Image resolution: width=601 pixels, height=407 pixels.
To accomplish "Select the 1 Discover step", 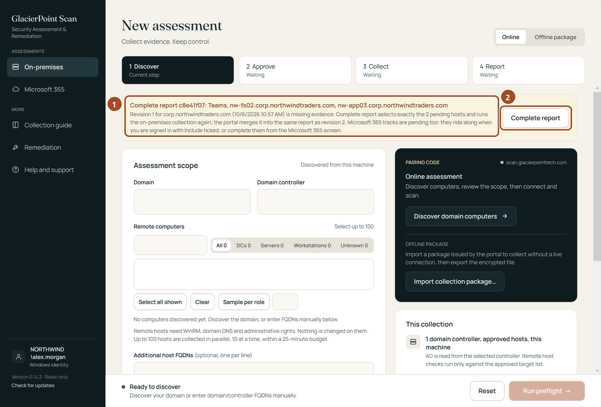I will pos(178,70).
